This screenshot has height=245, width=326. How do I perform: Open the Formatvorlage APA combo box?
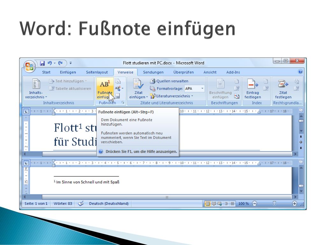pyautogui.click(x=195, y=89)
